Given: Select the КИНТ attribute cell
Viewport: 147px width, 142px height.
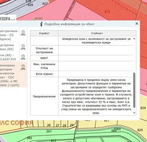Looking at the screenshot, I should tap(44, 58).
